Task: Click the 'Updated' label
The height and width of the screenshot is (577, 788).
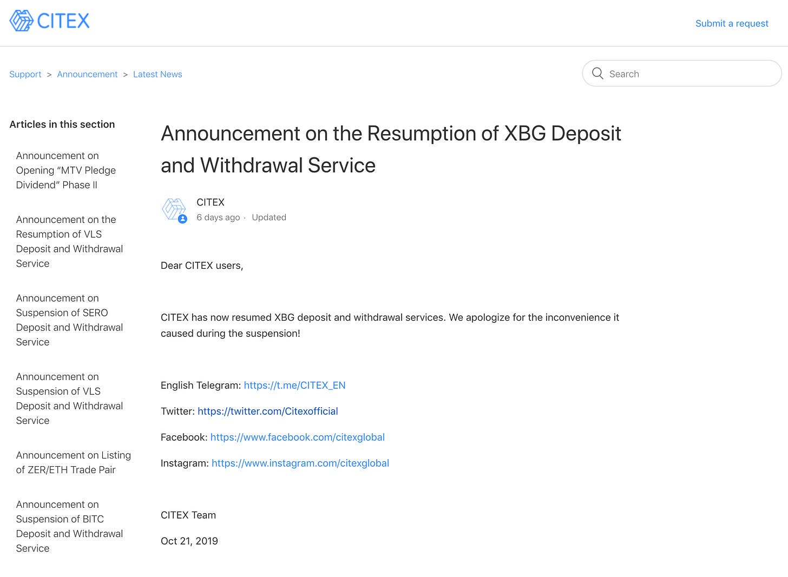Action: tap(269, 217)
